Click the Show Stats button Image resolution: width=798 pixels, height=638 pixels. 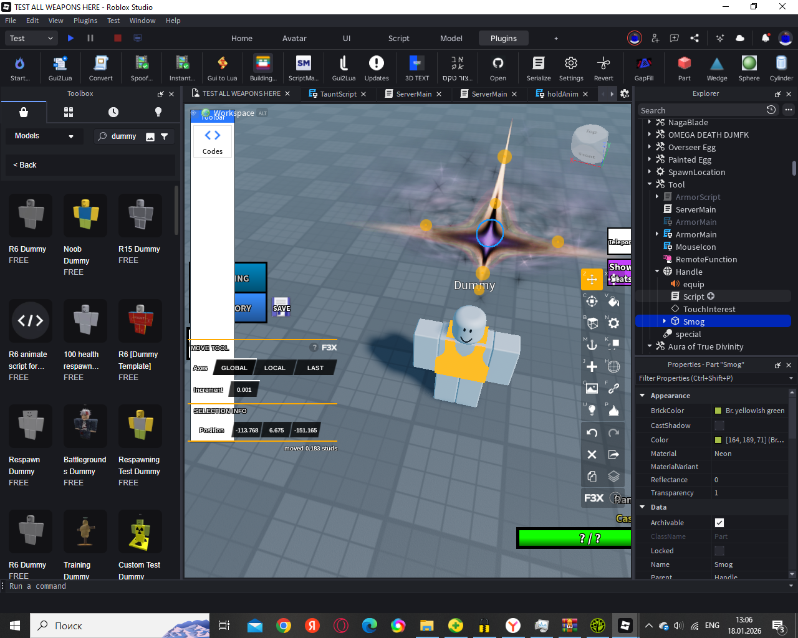(x=620, y=273)
